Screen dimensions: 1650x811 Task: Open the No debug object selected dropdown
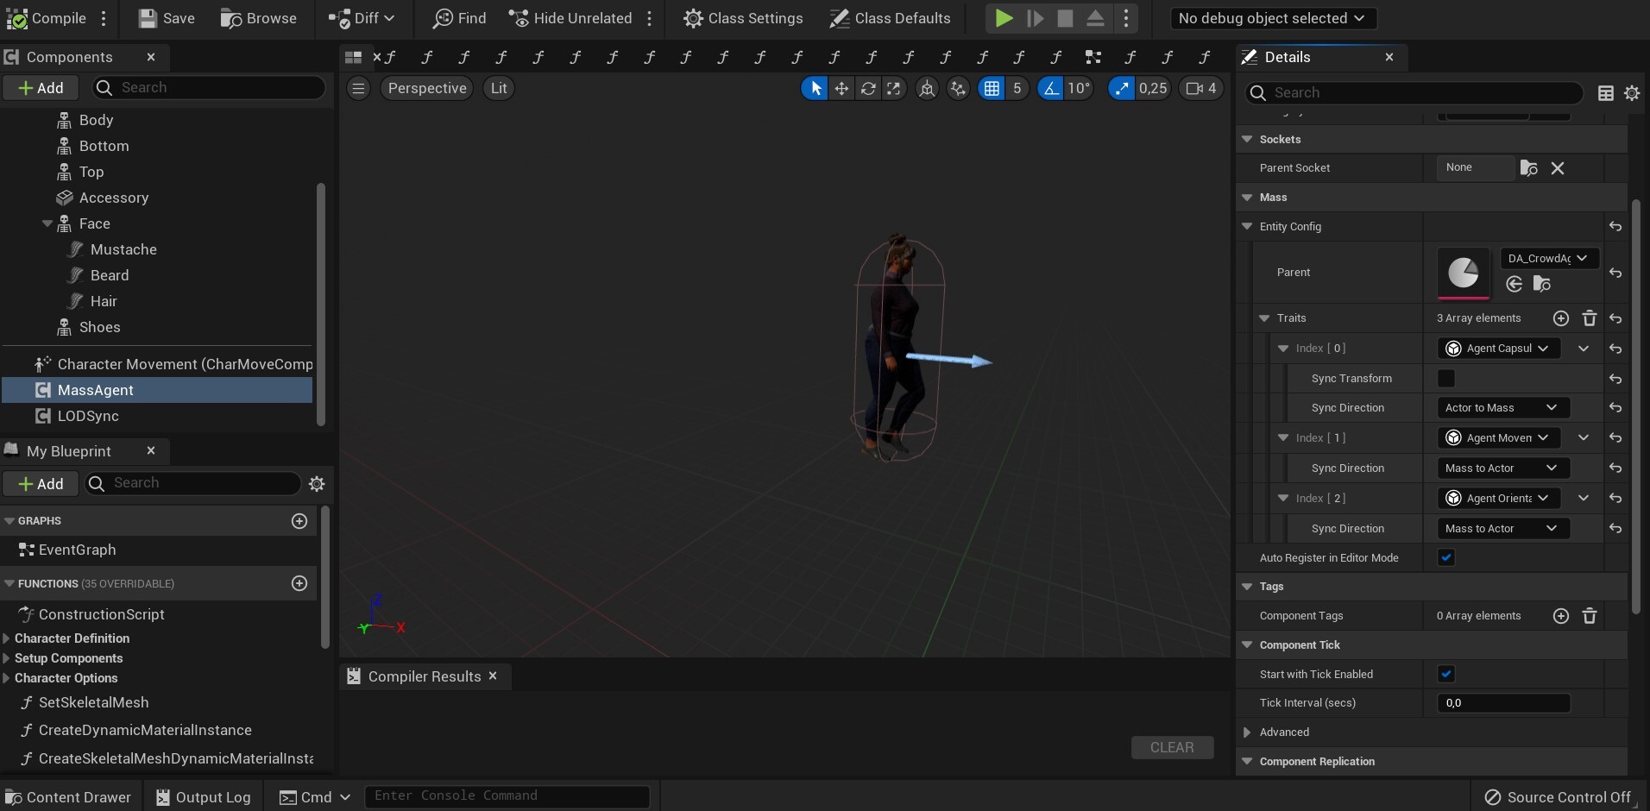click(1272, 17)
